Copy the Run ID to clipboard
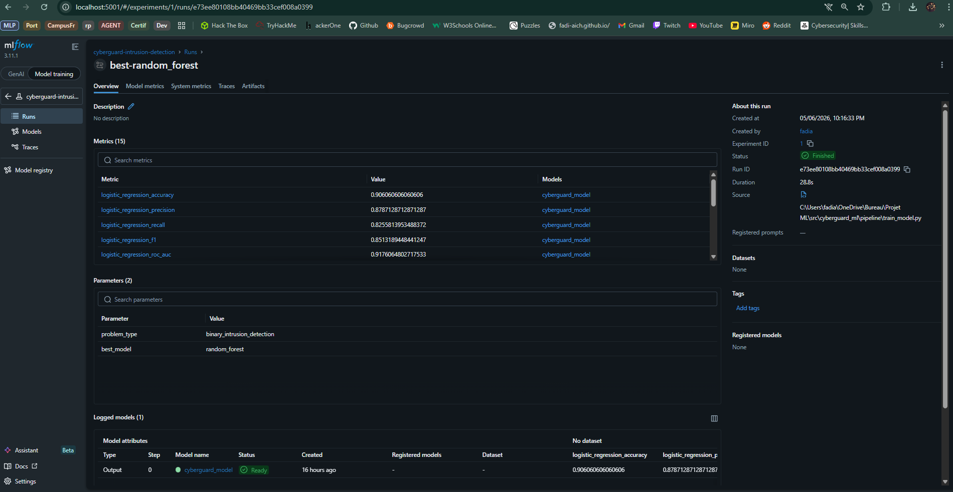Screen dimensions: 953x492 (x=907, y=169)
